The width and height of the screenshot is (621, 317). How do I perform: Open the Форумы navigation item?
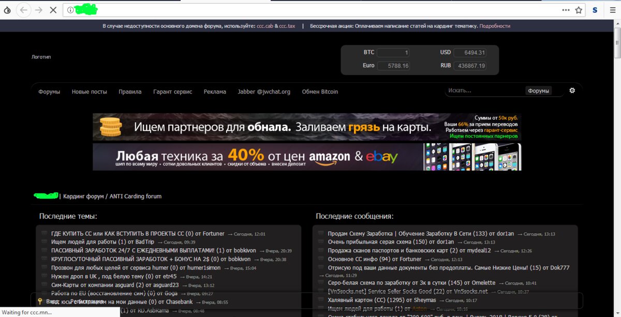click(x=49, y=92)
